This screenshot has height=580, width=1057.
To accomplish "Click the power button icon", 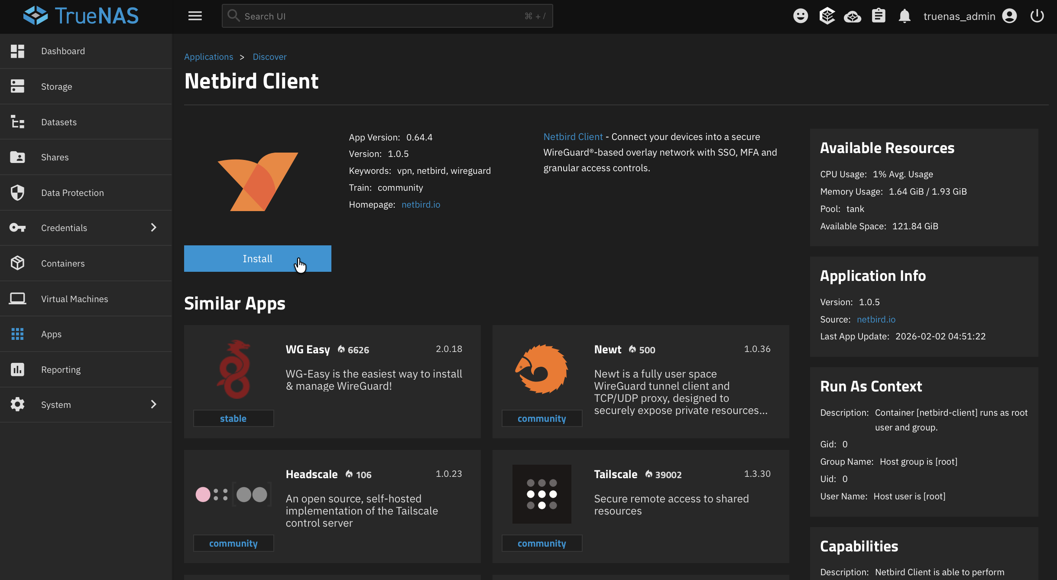I will [1037, 16].
